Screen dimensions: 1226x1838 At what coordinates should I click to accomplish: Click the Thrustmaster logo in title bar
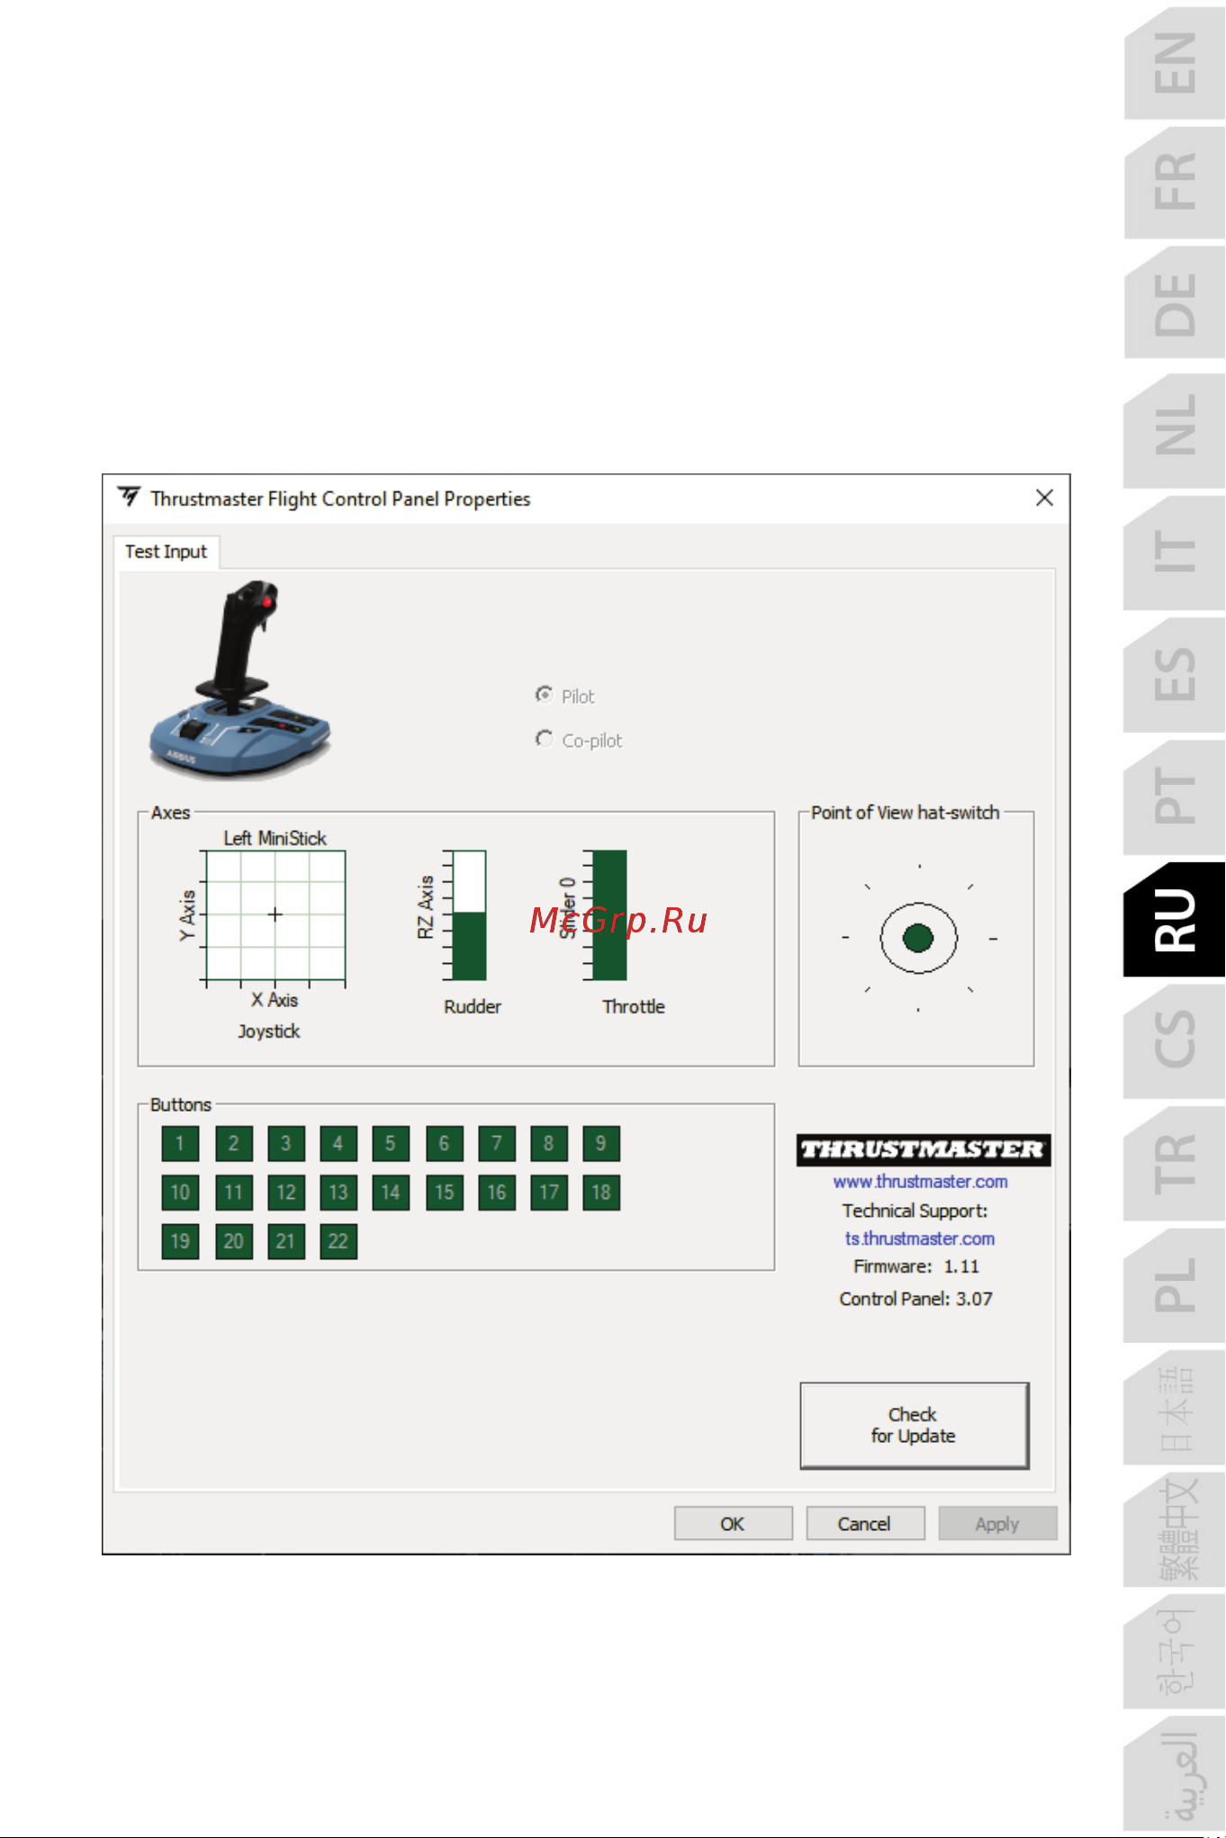(x=130, y=497)
